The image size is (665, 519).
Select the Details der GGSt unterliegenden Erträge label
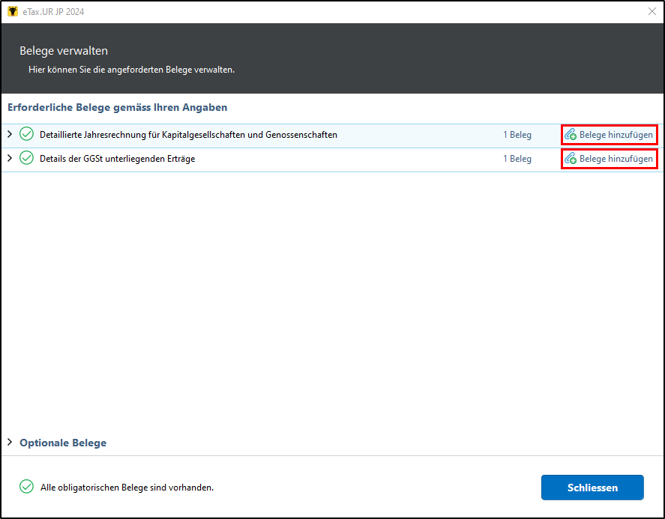118,159
